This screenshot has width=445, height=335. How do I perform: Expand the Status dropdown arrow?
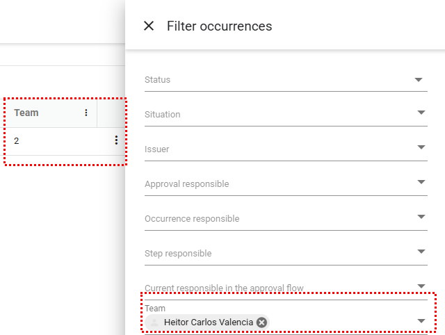pyautogui.click(x=419, y=80)
